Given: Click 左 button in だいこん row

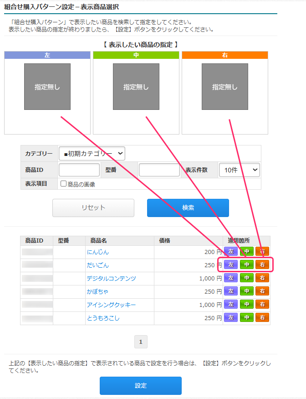Looking at the screenshot, I should click(x=231, y=264).
